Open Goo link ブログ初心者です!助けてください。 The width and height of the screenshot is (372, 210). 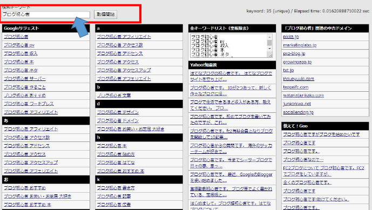click(316, 199)
